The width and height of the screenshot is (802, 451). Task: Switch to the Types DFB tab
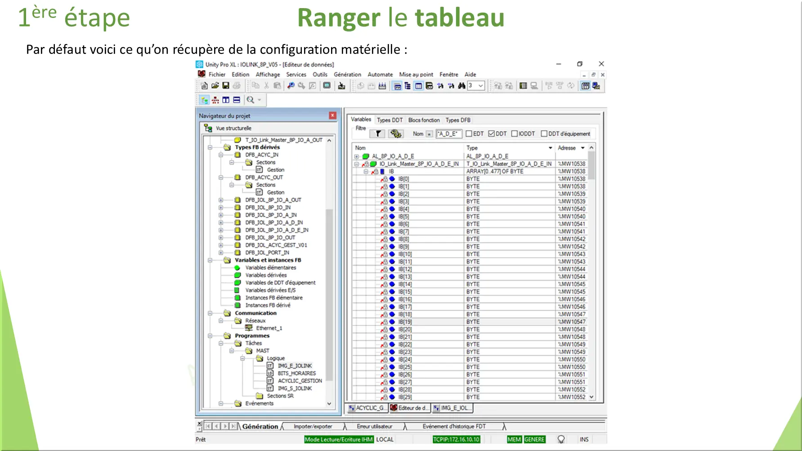click(x=458, y=120)
